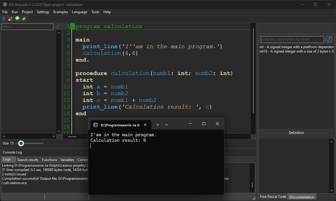
Task: Open the Language menu
Action: [79, 12]
